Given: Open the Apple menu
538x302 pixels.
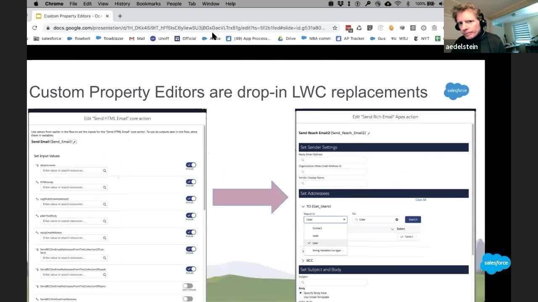Looking at the screenshot, I should [x=36, y=4].
